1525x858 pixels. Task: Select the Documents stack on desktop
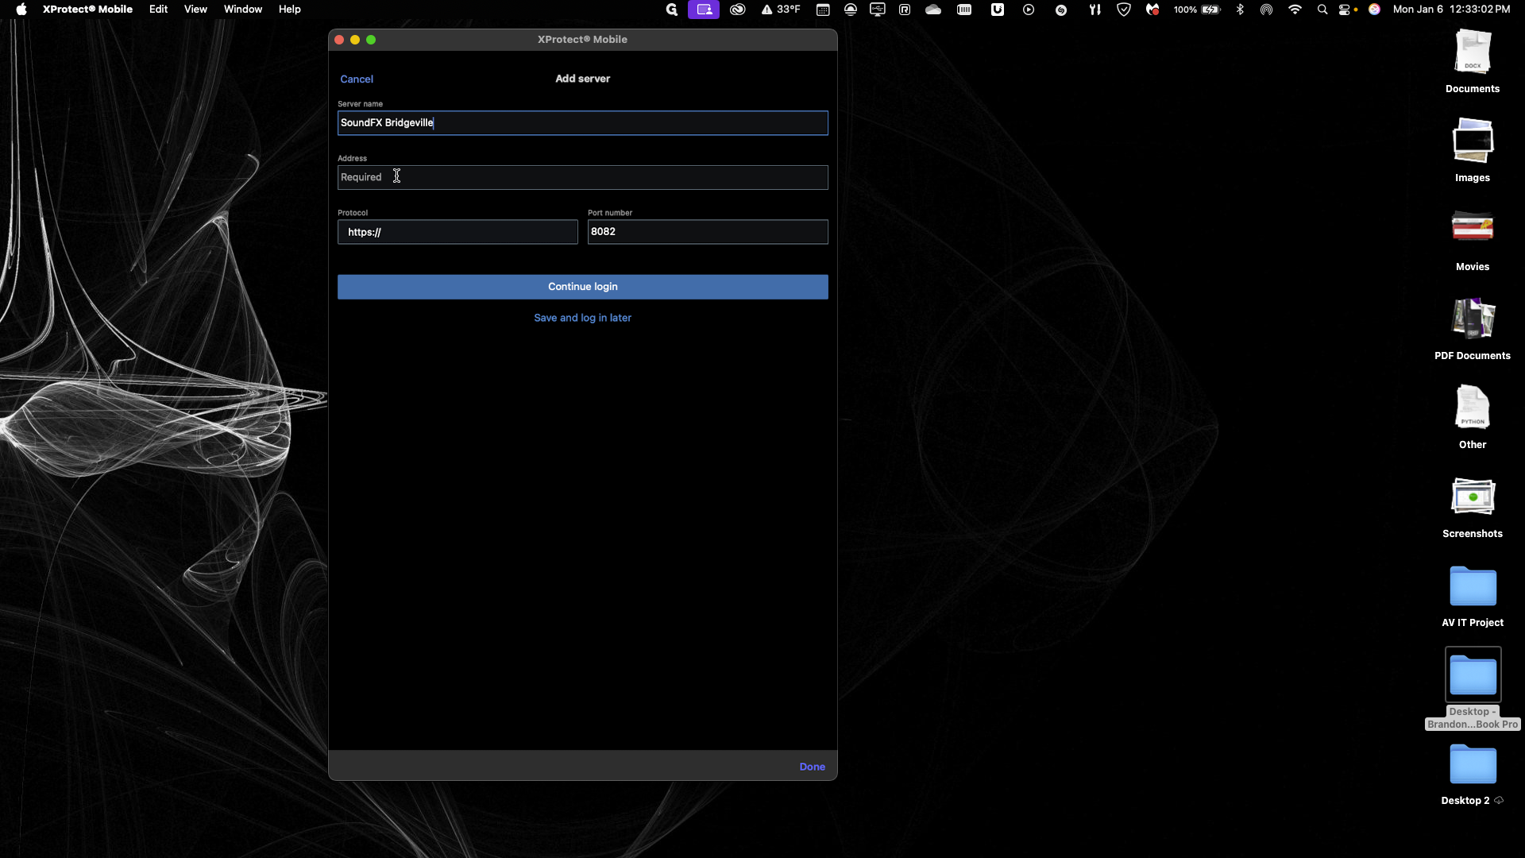click(x=1473, y=62)
